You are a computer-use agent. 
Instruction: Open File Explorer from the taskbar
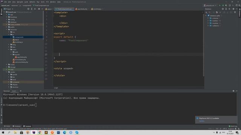(15, 132)
